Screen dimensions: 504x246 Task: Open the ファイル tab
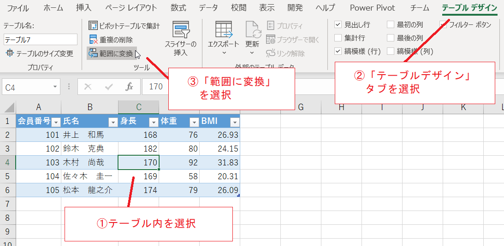pos(18,8)
